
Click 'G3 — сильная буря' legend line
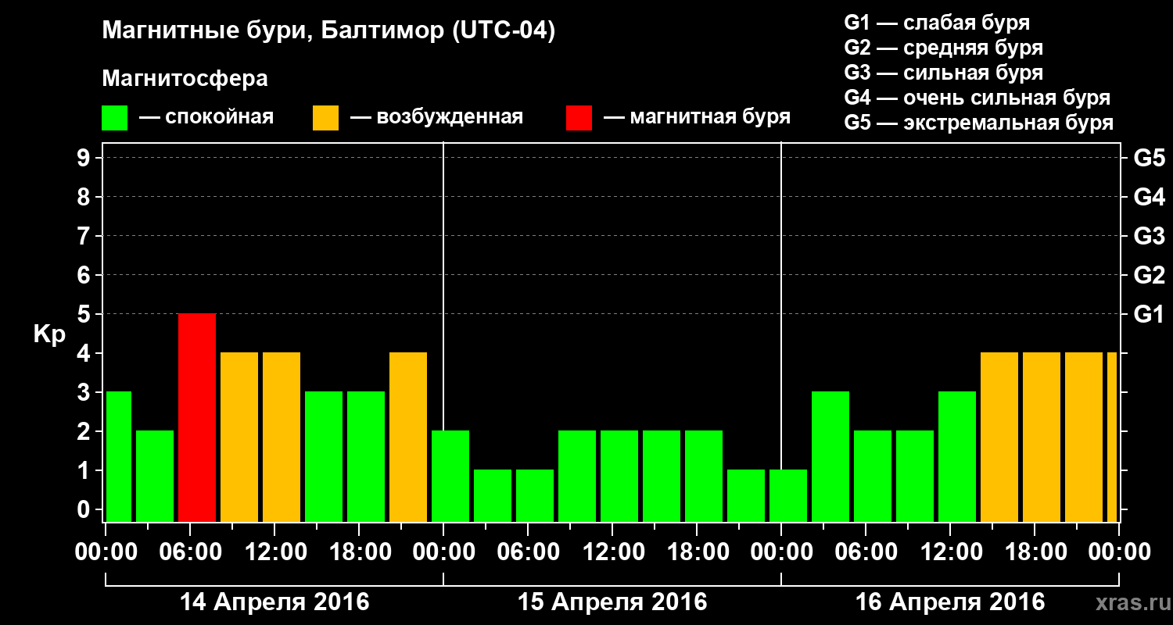point(943,73)
